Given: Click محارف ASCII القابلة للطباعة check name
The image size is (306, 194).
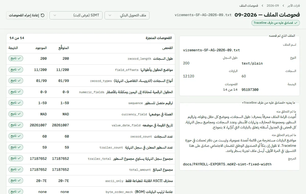Looking at the screenshot, I should point(149,181).
